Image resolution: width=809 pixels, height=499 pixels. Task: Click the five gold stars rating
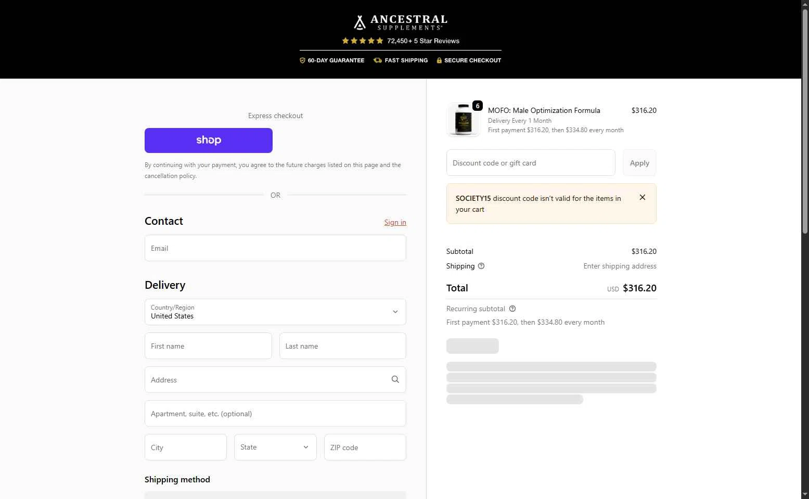coord(363,41)
